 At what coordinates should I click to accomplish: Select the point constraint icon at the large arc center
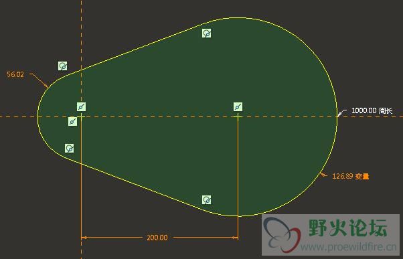(x=238, y=106)
